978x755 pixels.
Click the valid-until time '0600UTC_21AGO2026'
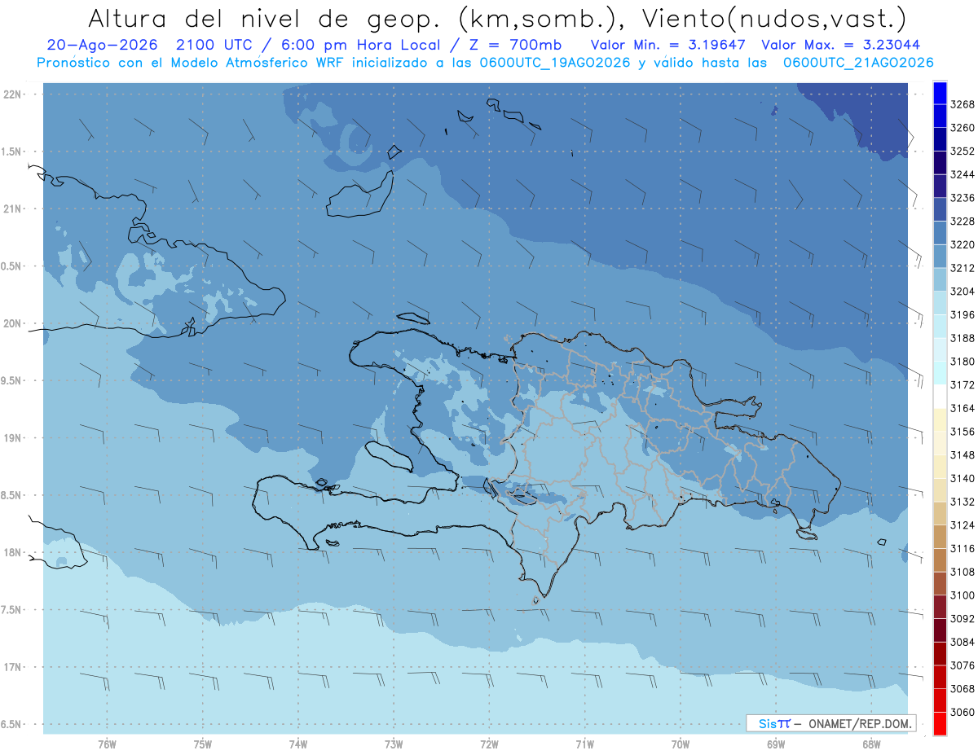[x=858, y=63]
